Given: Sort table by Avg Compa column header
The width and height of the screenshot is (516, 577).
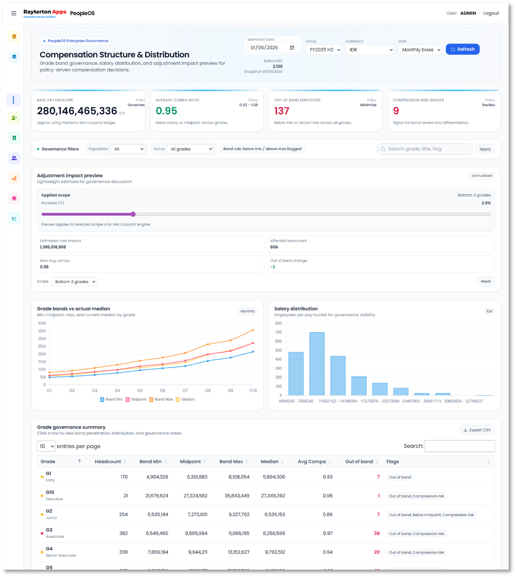Looking at the screenshot, I should point(314,462).
